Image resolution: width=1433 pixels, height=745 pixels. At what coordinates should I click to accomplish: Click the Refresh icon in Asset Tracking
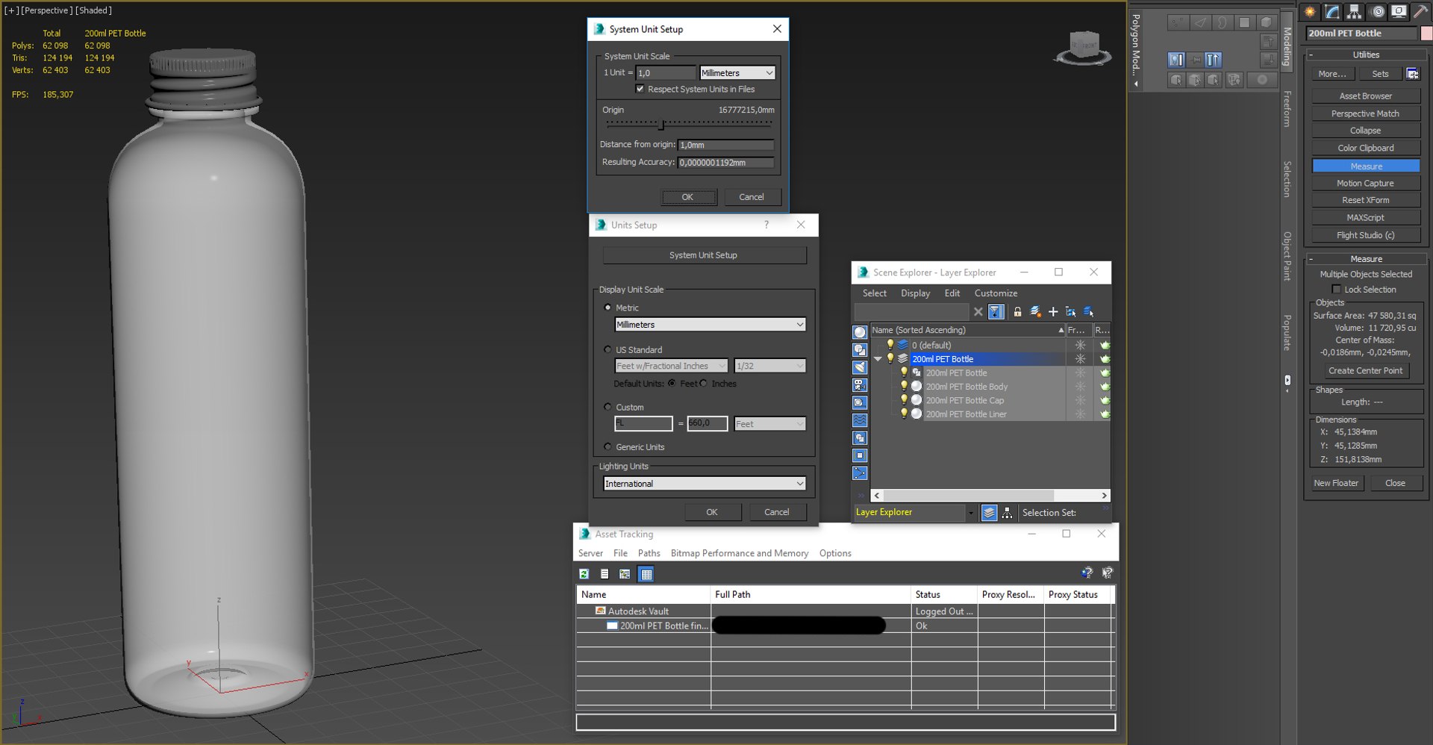(584, 574)
